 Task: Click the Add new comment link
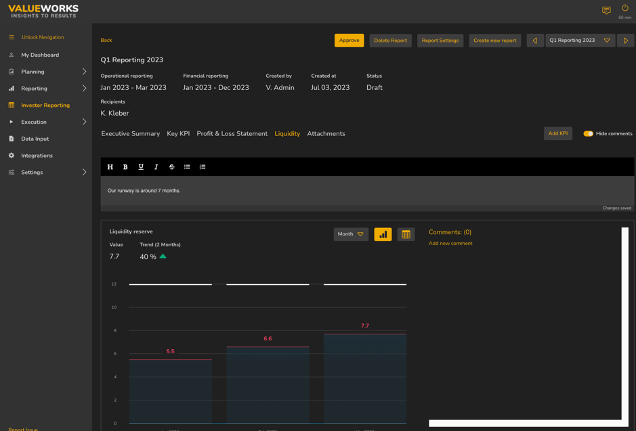(x=450, y=244)
